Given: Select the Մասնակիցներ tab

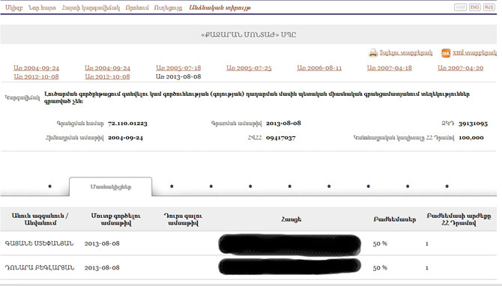Looking at the screenshot, I should (x=110, y=187).
